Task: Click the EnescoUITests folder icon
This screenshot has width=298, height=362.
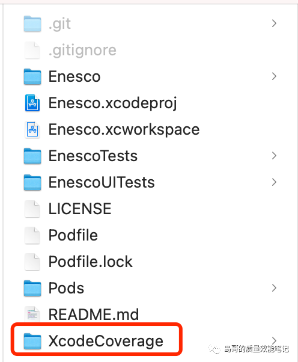Action: click(32, 182)
